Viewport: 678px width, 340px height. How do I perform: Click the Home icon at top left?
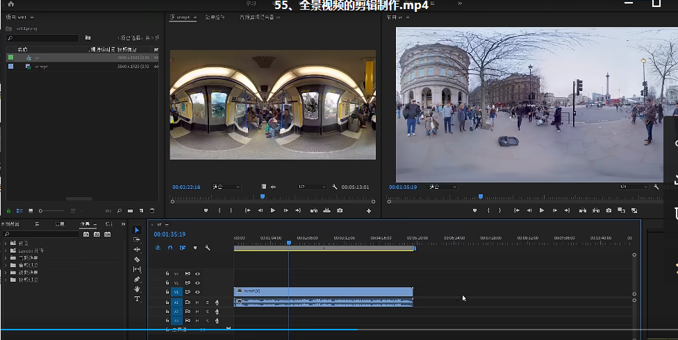pos(10,4)
